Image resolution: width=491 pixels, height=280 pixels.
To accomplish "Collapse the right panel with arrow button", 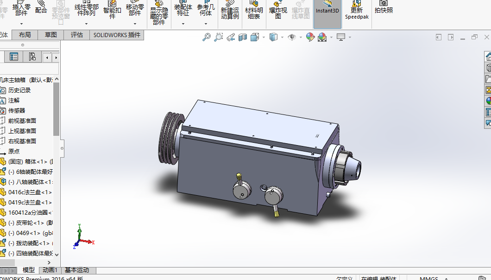I will tap(451, 37).
